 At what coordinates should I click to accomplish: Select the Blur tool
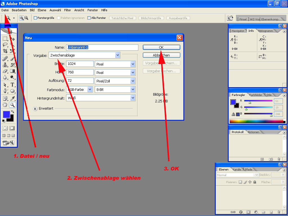(x=5, y=77)
